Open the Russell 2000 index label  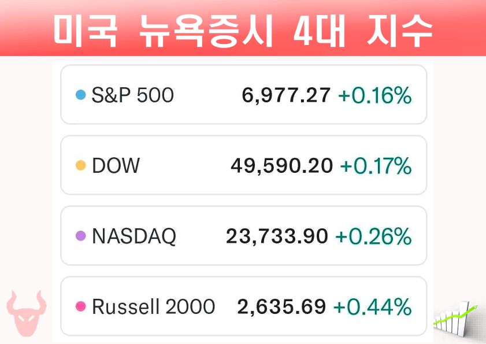(153, 306)
